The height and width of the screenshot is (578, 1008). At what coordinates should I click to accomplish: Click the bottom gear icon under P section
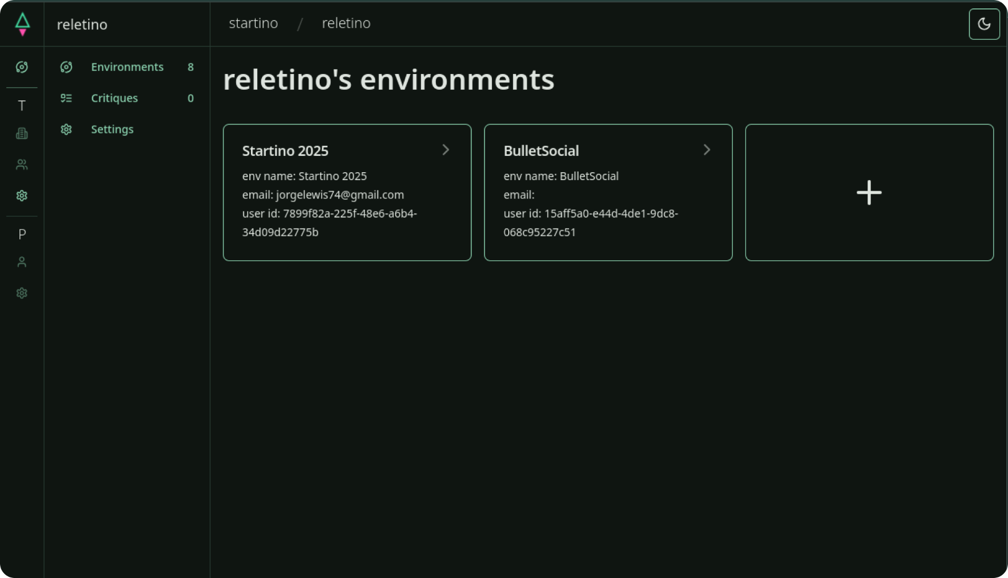point(22,293)
